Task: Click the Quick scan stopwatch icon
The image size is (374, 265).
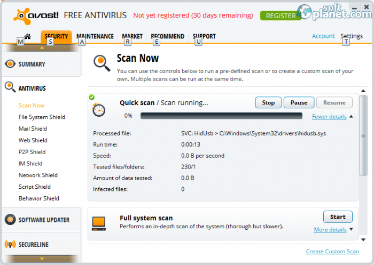Action: [x=99, y=110]
